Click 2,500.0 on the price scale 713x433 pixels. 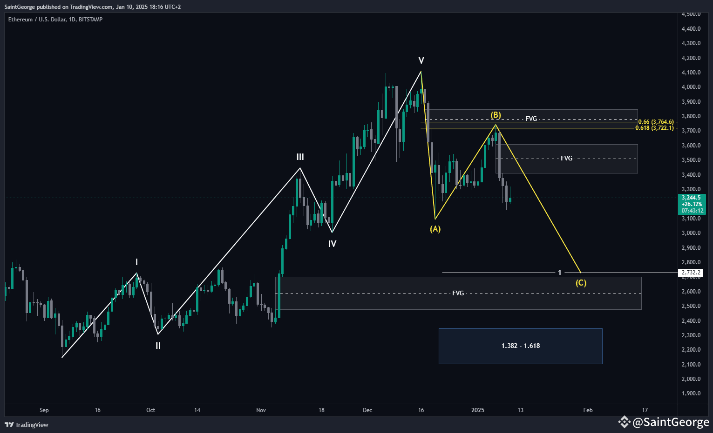(691, 306)
